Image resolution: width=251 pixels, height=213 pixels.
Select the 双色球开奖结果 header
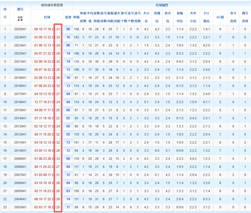tap(52, 5)
